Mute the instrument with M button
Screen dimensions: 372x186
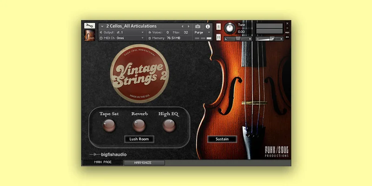[x=219, y=37]
